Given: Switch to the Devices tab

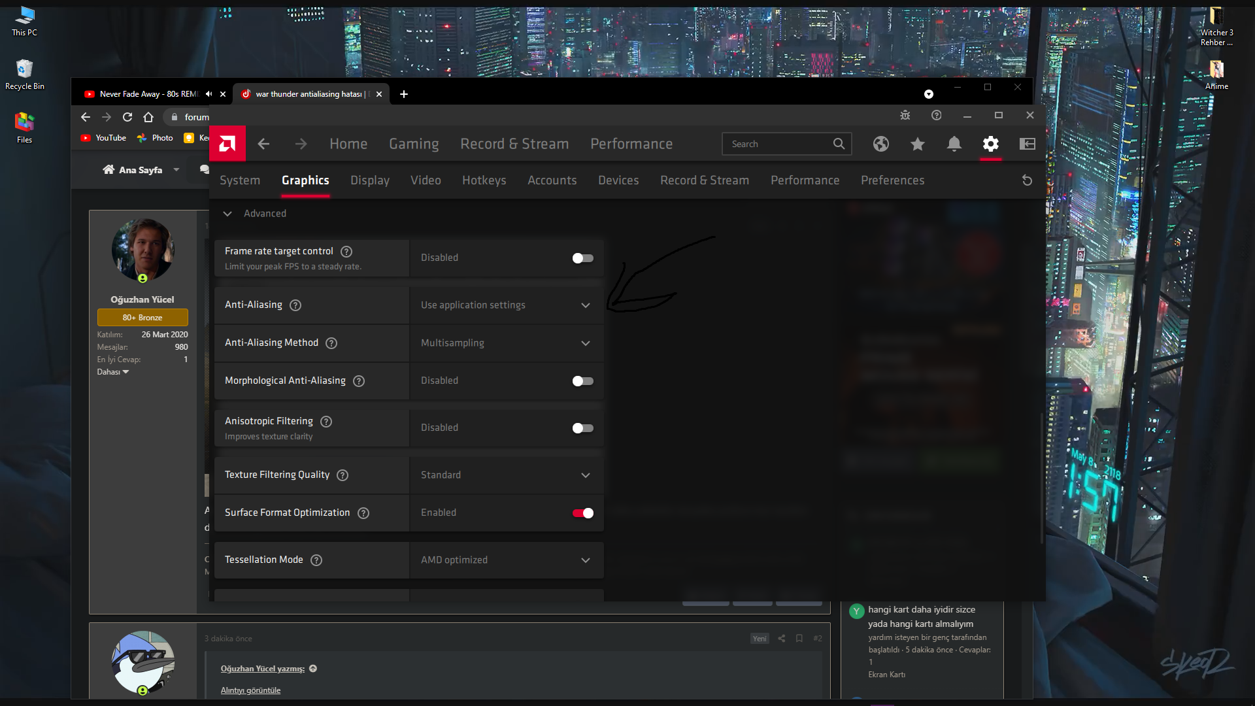Looking at the screenshot, I should (618, 180).
